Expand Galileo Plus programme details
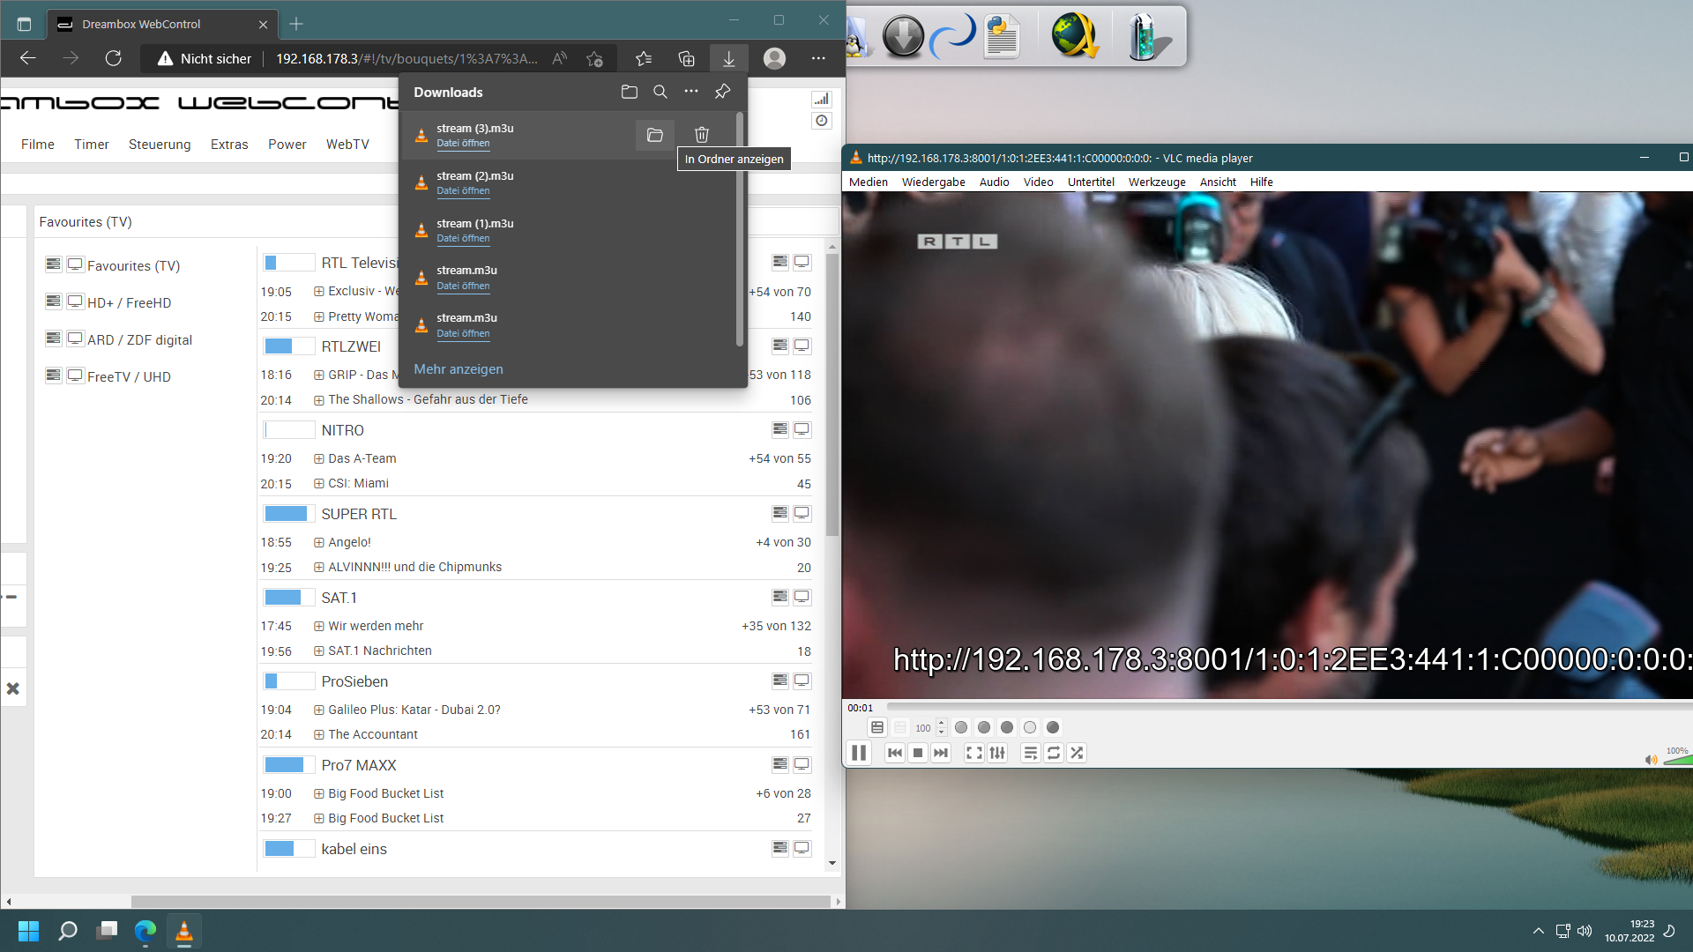 coord(319,710)
